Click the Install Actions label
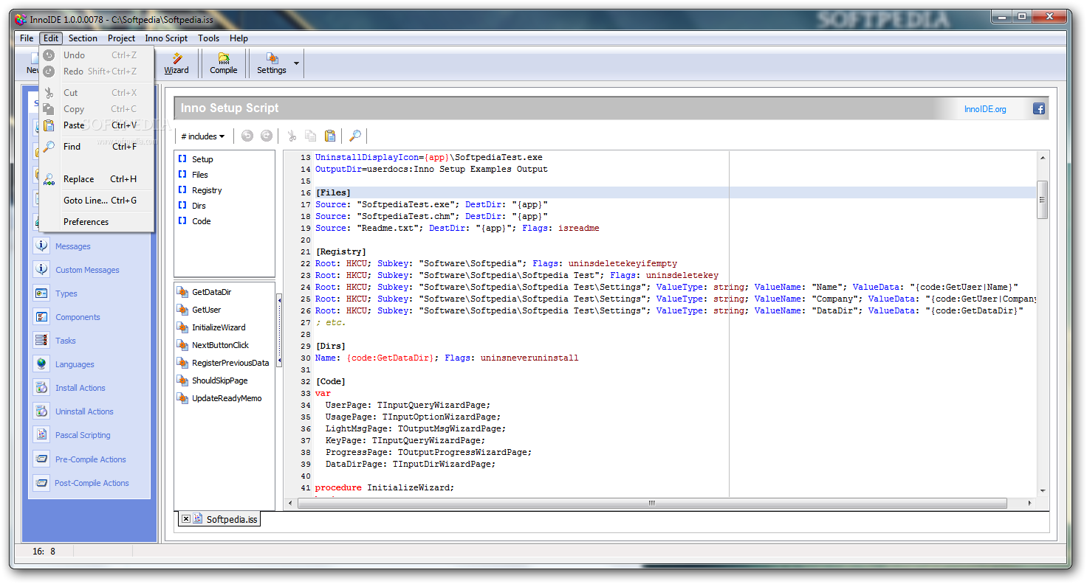1087x584 pixels. (x=80, y=388)
